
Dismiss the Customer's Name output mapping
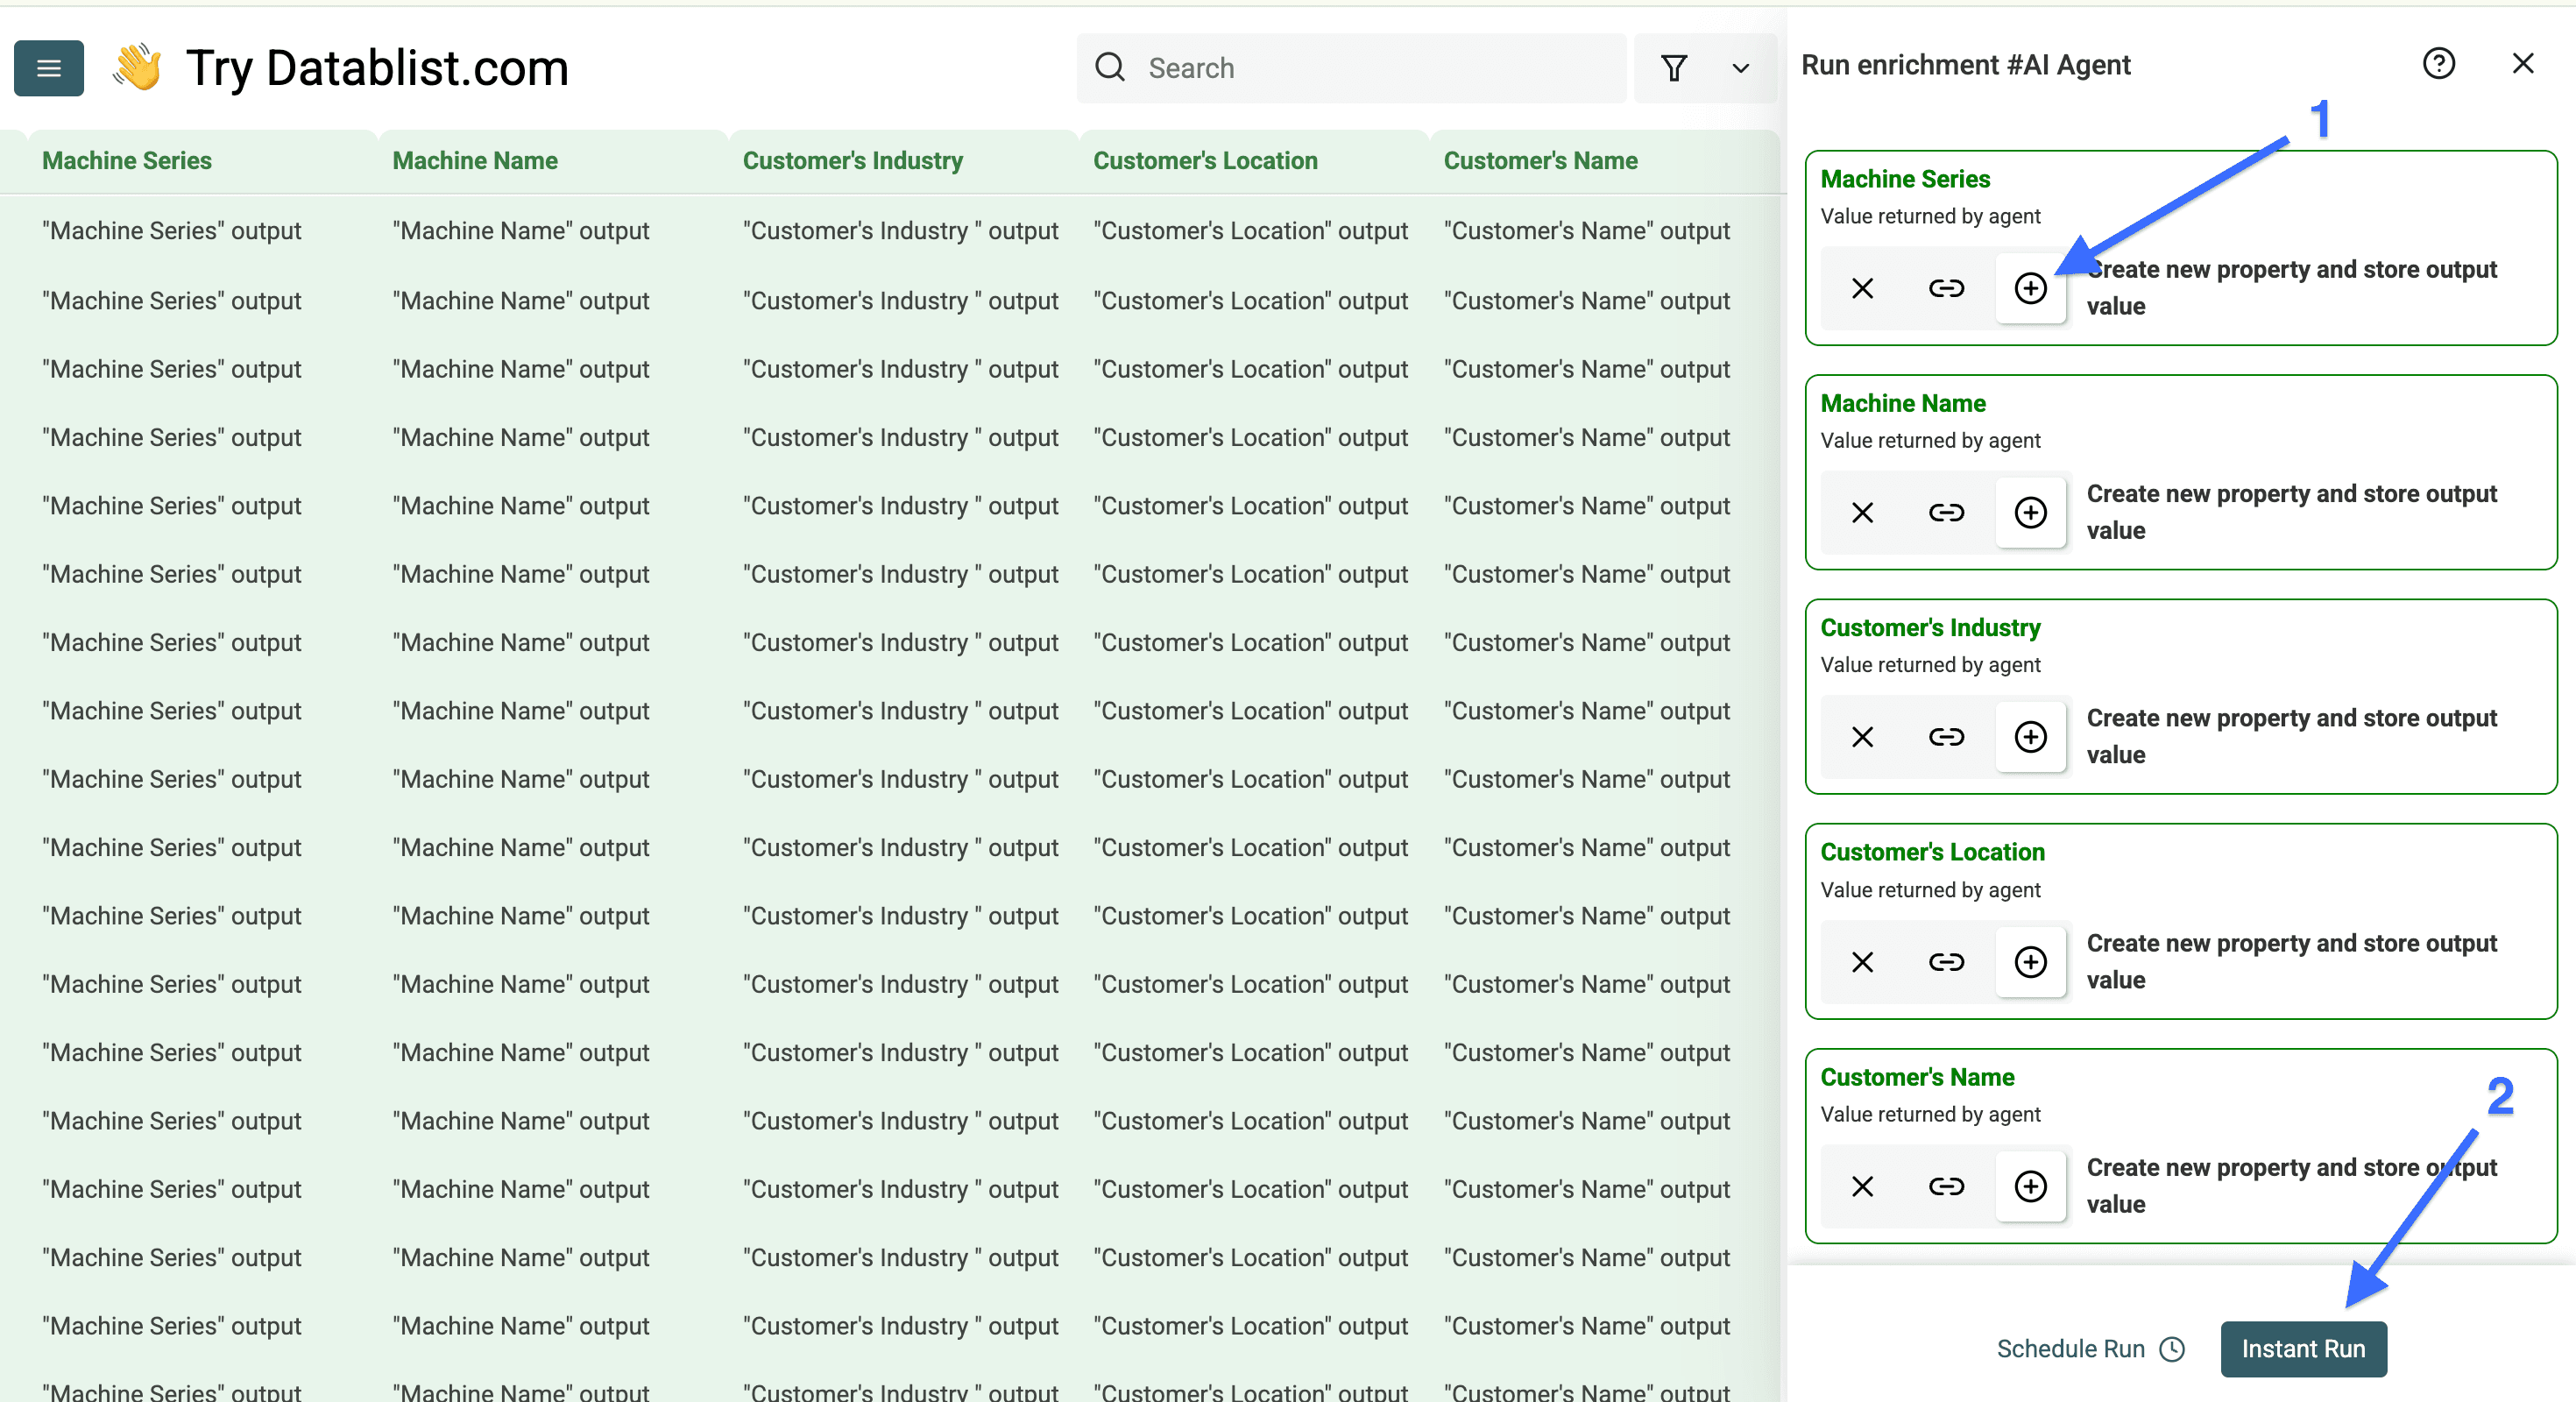pyautogui.click(x=1862, y=1186)
